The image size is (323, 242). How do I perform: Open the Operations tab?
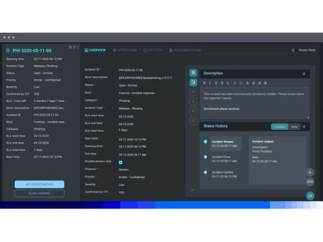[125, 50]
